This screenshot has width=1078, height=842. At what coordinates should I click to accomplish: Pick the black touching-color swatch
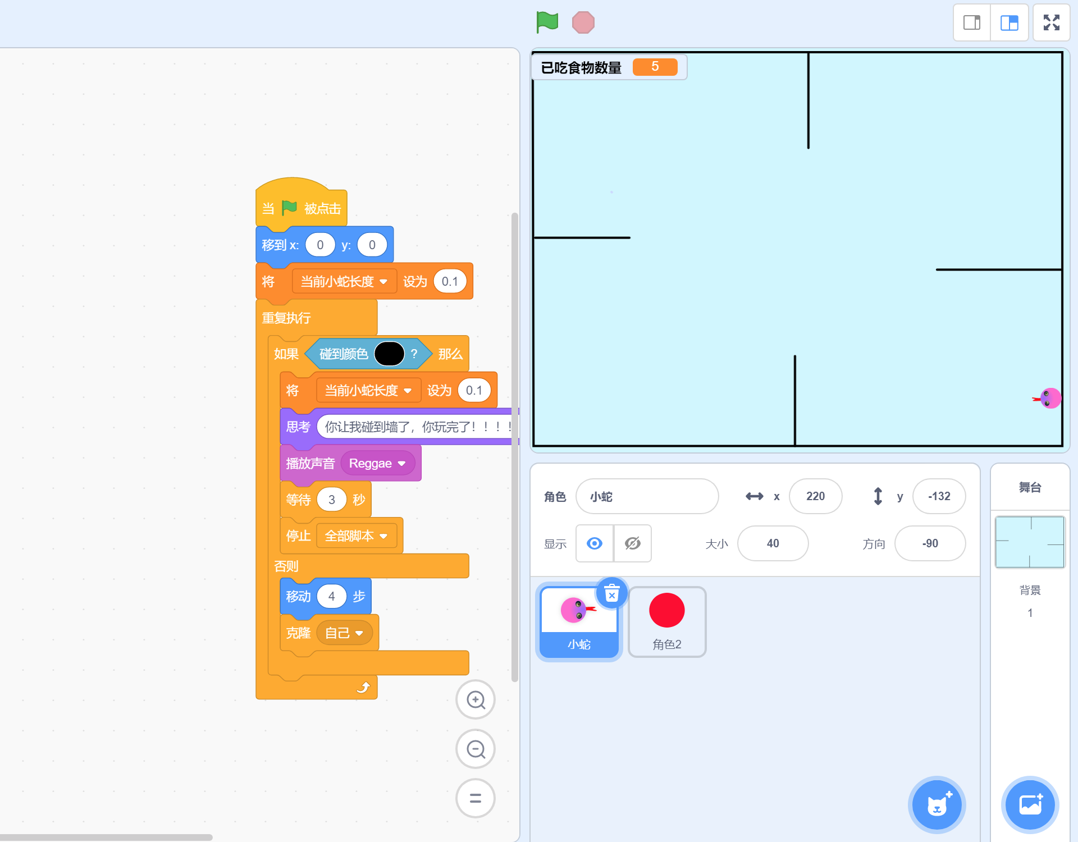389,354
